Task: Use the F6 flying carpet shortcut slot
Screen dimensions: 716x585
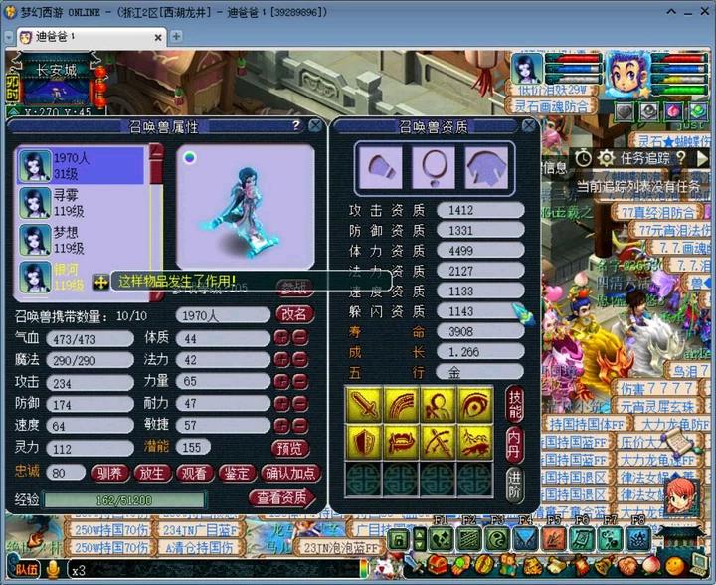Action: point(582,539)
